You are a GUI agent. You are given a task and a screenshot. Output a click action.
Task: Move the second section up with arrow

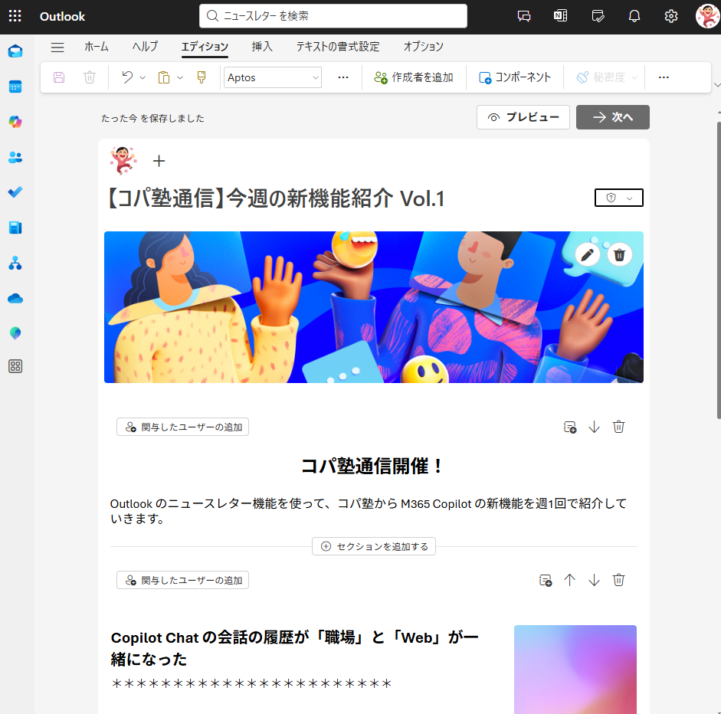pos(569,580)
